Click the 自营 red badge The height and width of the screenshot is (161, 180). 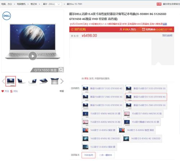[x=159, y=4]
